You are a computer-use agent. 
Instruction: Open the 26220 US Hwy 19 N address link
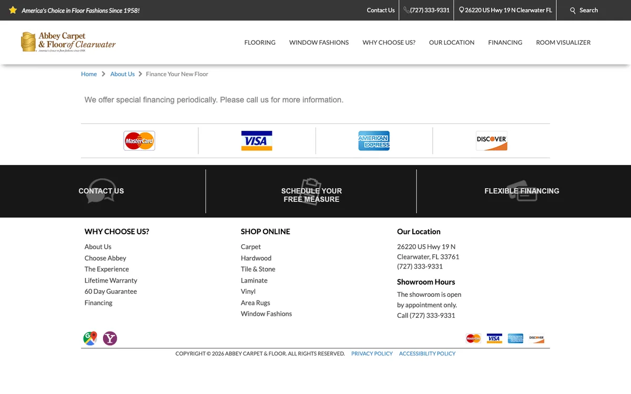coord(505,10)
